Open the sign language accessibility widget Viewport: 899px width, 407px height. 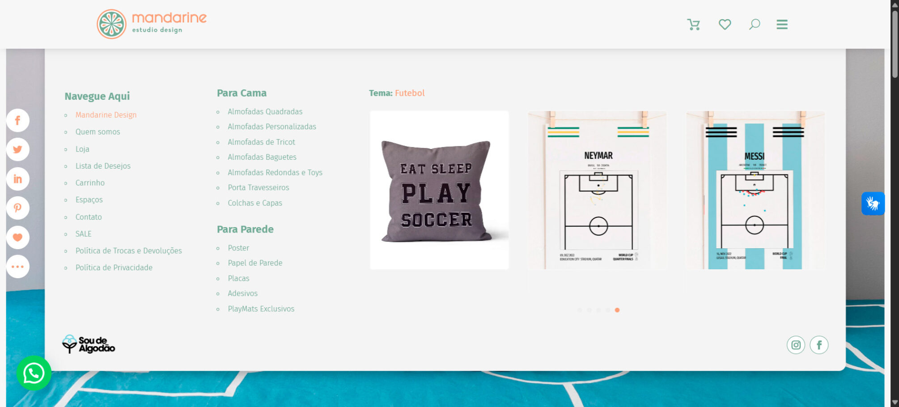tap(873, 203)
